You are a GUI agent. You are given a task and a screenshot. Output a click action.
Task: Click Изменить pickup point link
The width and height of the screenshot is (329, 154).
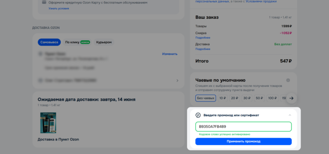[170, 54]
